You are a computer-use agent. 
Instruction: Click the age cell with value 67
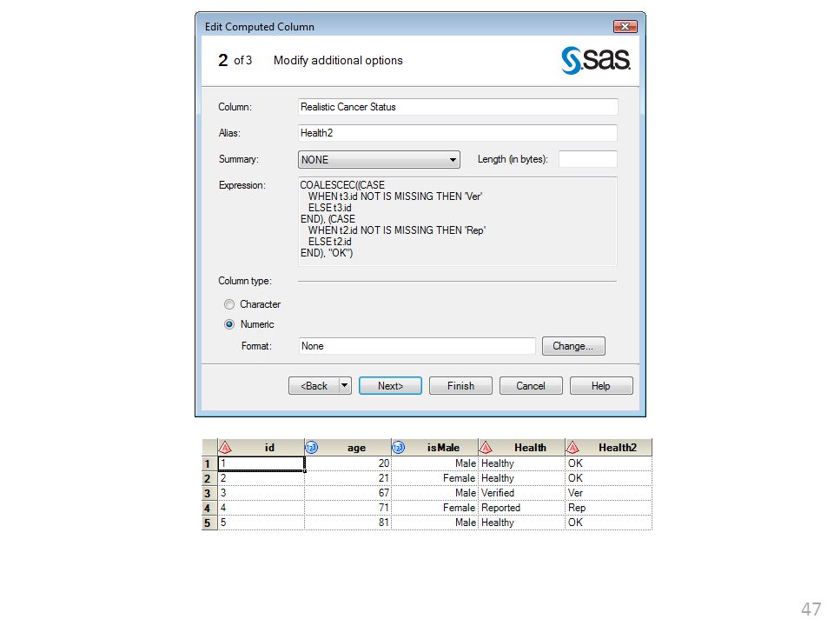point(347,494)
